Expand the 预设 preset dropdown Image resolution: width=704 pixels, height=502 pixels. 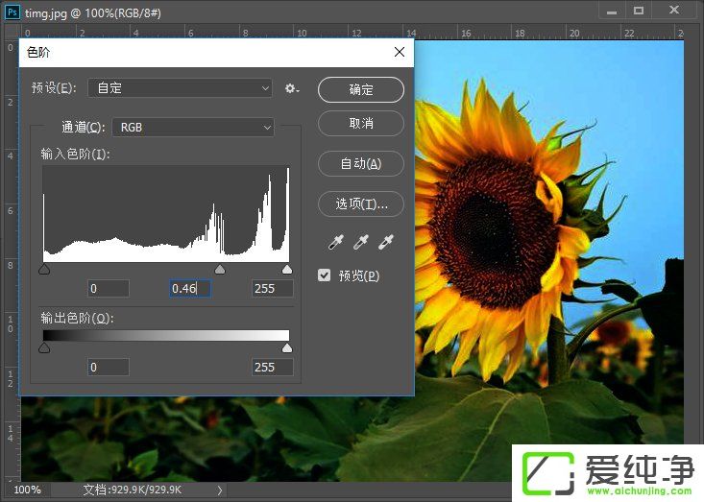coord(181,88)
